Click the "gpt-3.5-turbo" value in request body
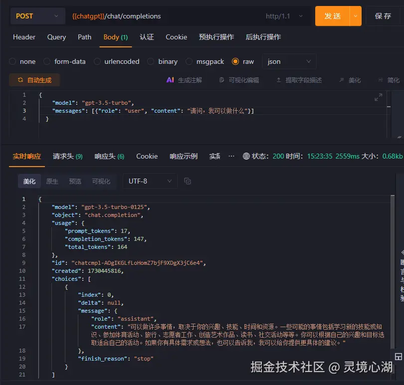The image size is (404, 385). coord(106,103)
